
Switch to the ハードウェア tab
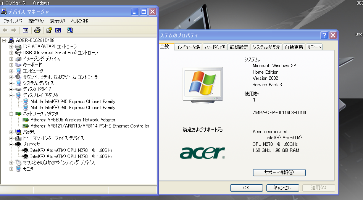215,47
